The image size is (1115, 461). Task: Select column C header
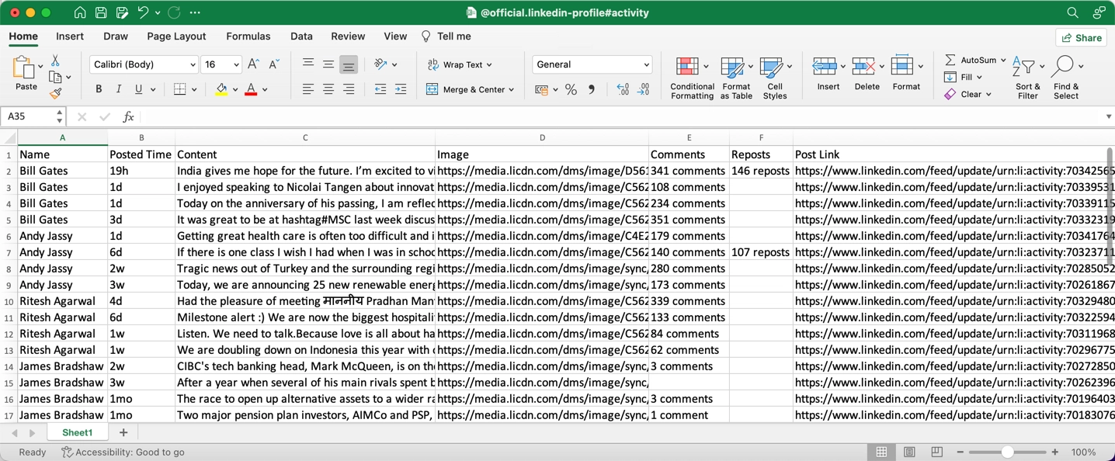305,137
